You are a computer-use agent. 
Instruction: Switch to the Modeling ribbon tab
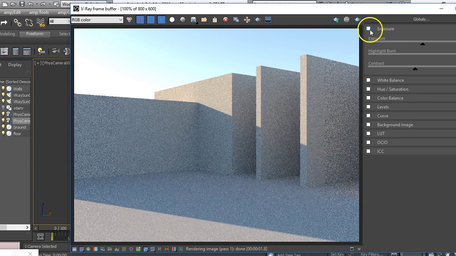click(x=7, y=34)
